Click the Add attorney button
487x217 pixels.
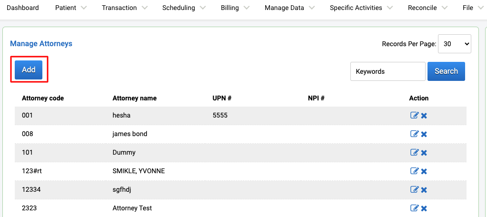[29, 70]
